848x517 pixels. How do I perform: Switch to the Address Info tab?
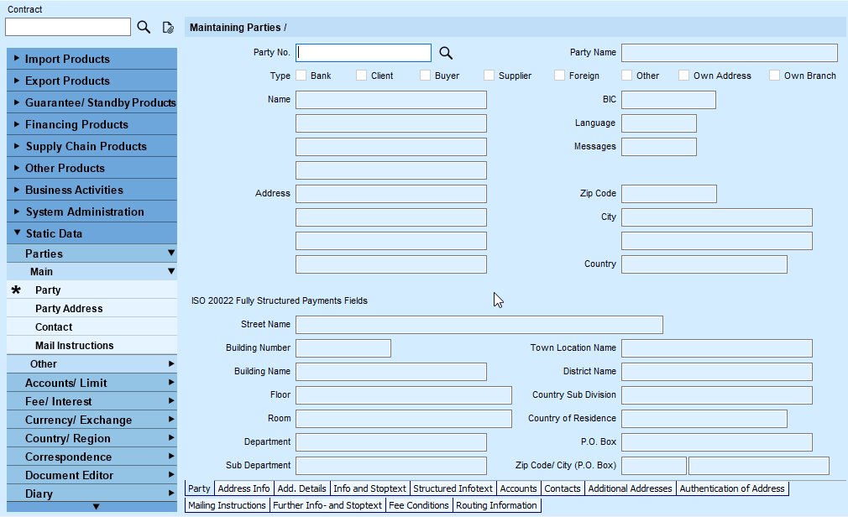[x=244, y=488]
